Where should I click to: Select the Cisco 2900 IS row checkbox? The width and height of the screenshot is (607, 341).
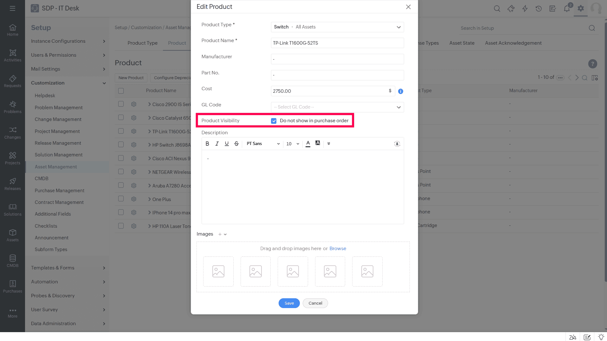pyautogui.click(x=121, y=104)
